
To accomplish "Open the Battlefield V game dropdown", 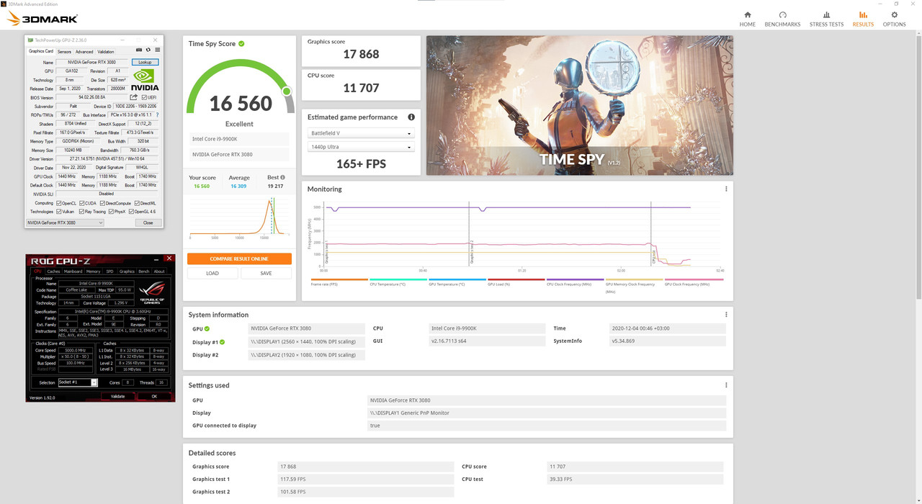I will click(361, 133).
